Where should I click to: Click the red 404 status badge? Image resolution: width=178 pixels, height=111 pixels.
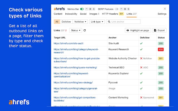point(161,49)
